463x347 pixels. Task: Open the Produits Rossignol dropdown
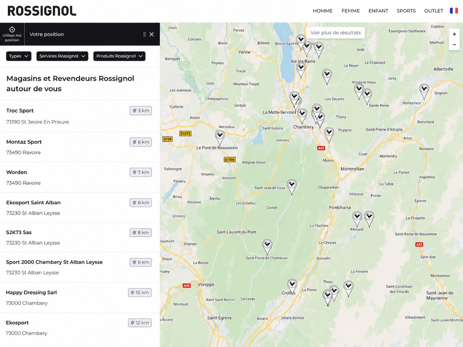[119, 56]
